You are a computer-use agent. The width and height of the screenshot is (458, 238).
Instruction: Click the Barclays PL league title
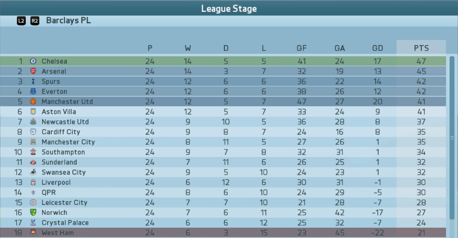(68, 20)
